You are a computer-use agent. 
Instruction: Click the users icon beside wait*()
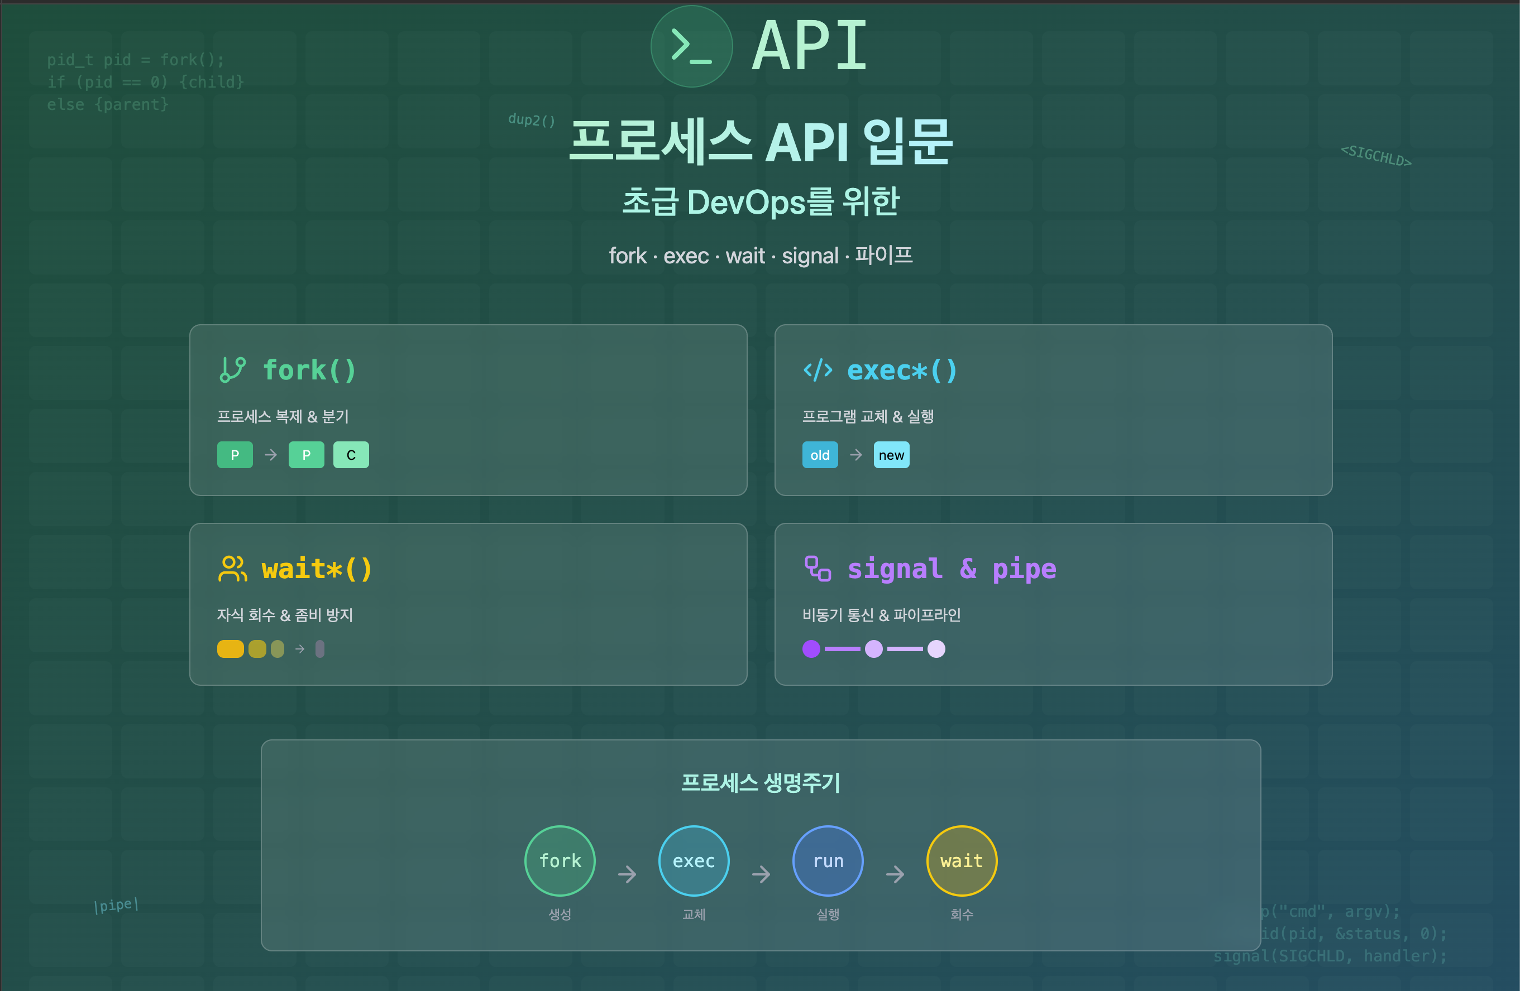pyautogui.click(x=232, y=569)
